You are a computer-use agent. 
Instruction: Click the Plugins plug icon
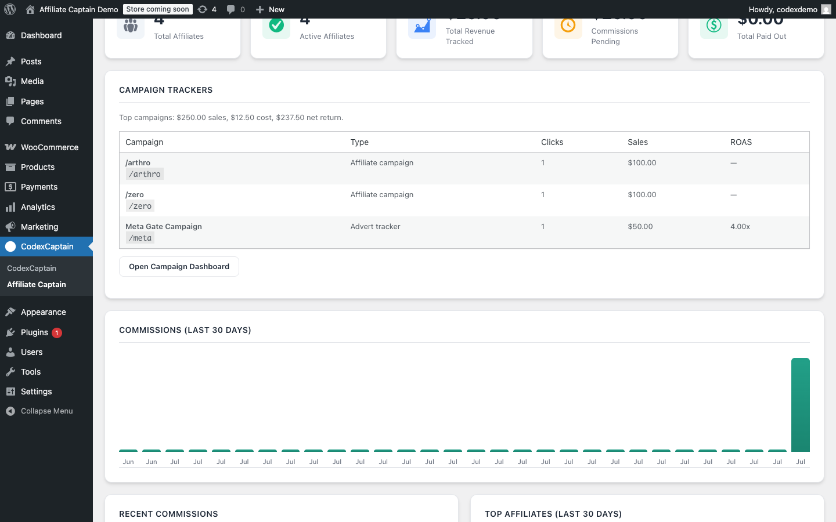[10, 332]
